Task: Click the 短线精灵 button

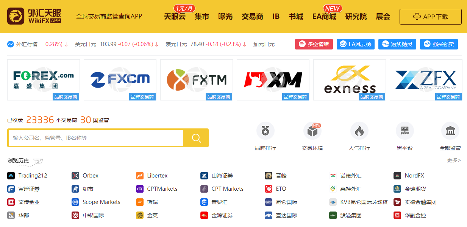Action: click(x=397, y=44)
